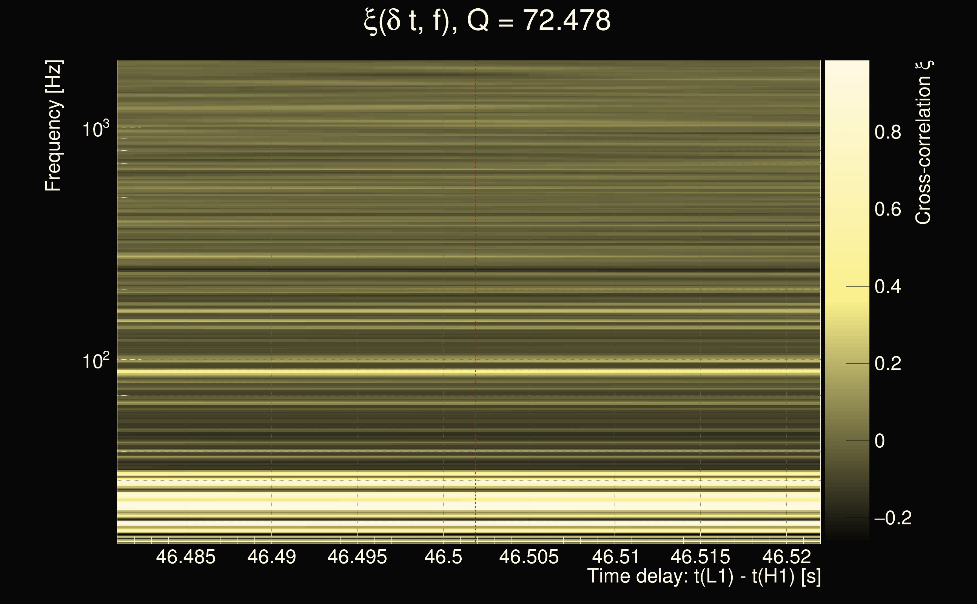Click the 0.4 colorbar tick label
977x604 pixels.
(888, 287)
